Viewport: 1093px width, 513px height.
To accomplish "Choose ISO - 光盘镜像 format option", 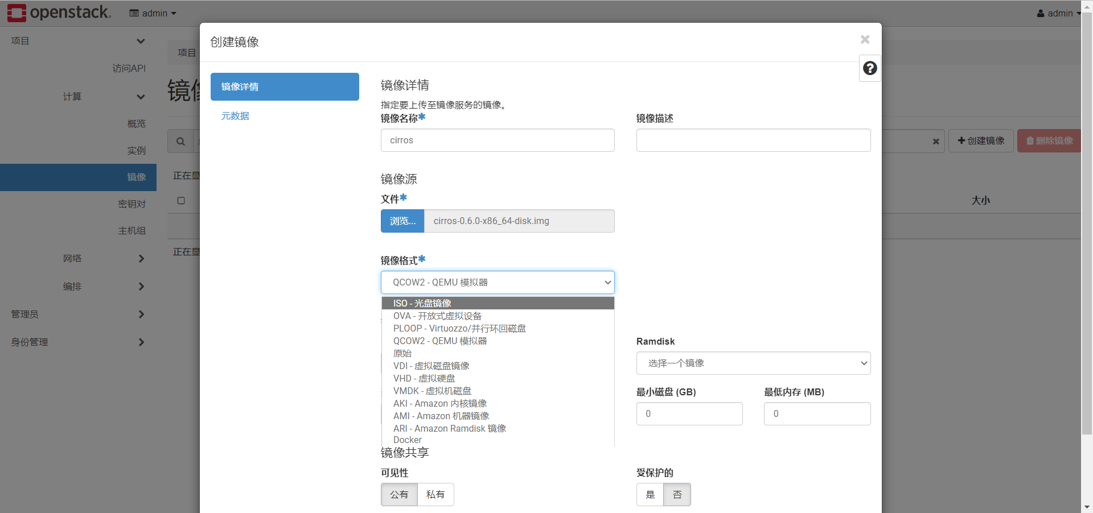I will [x=498, y=303].
